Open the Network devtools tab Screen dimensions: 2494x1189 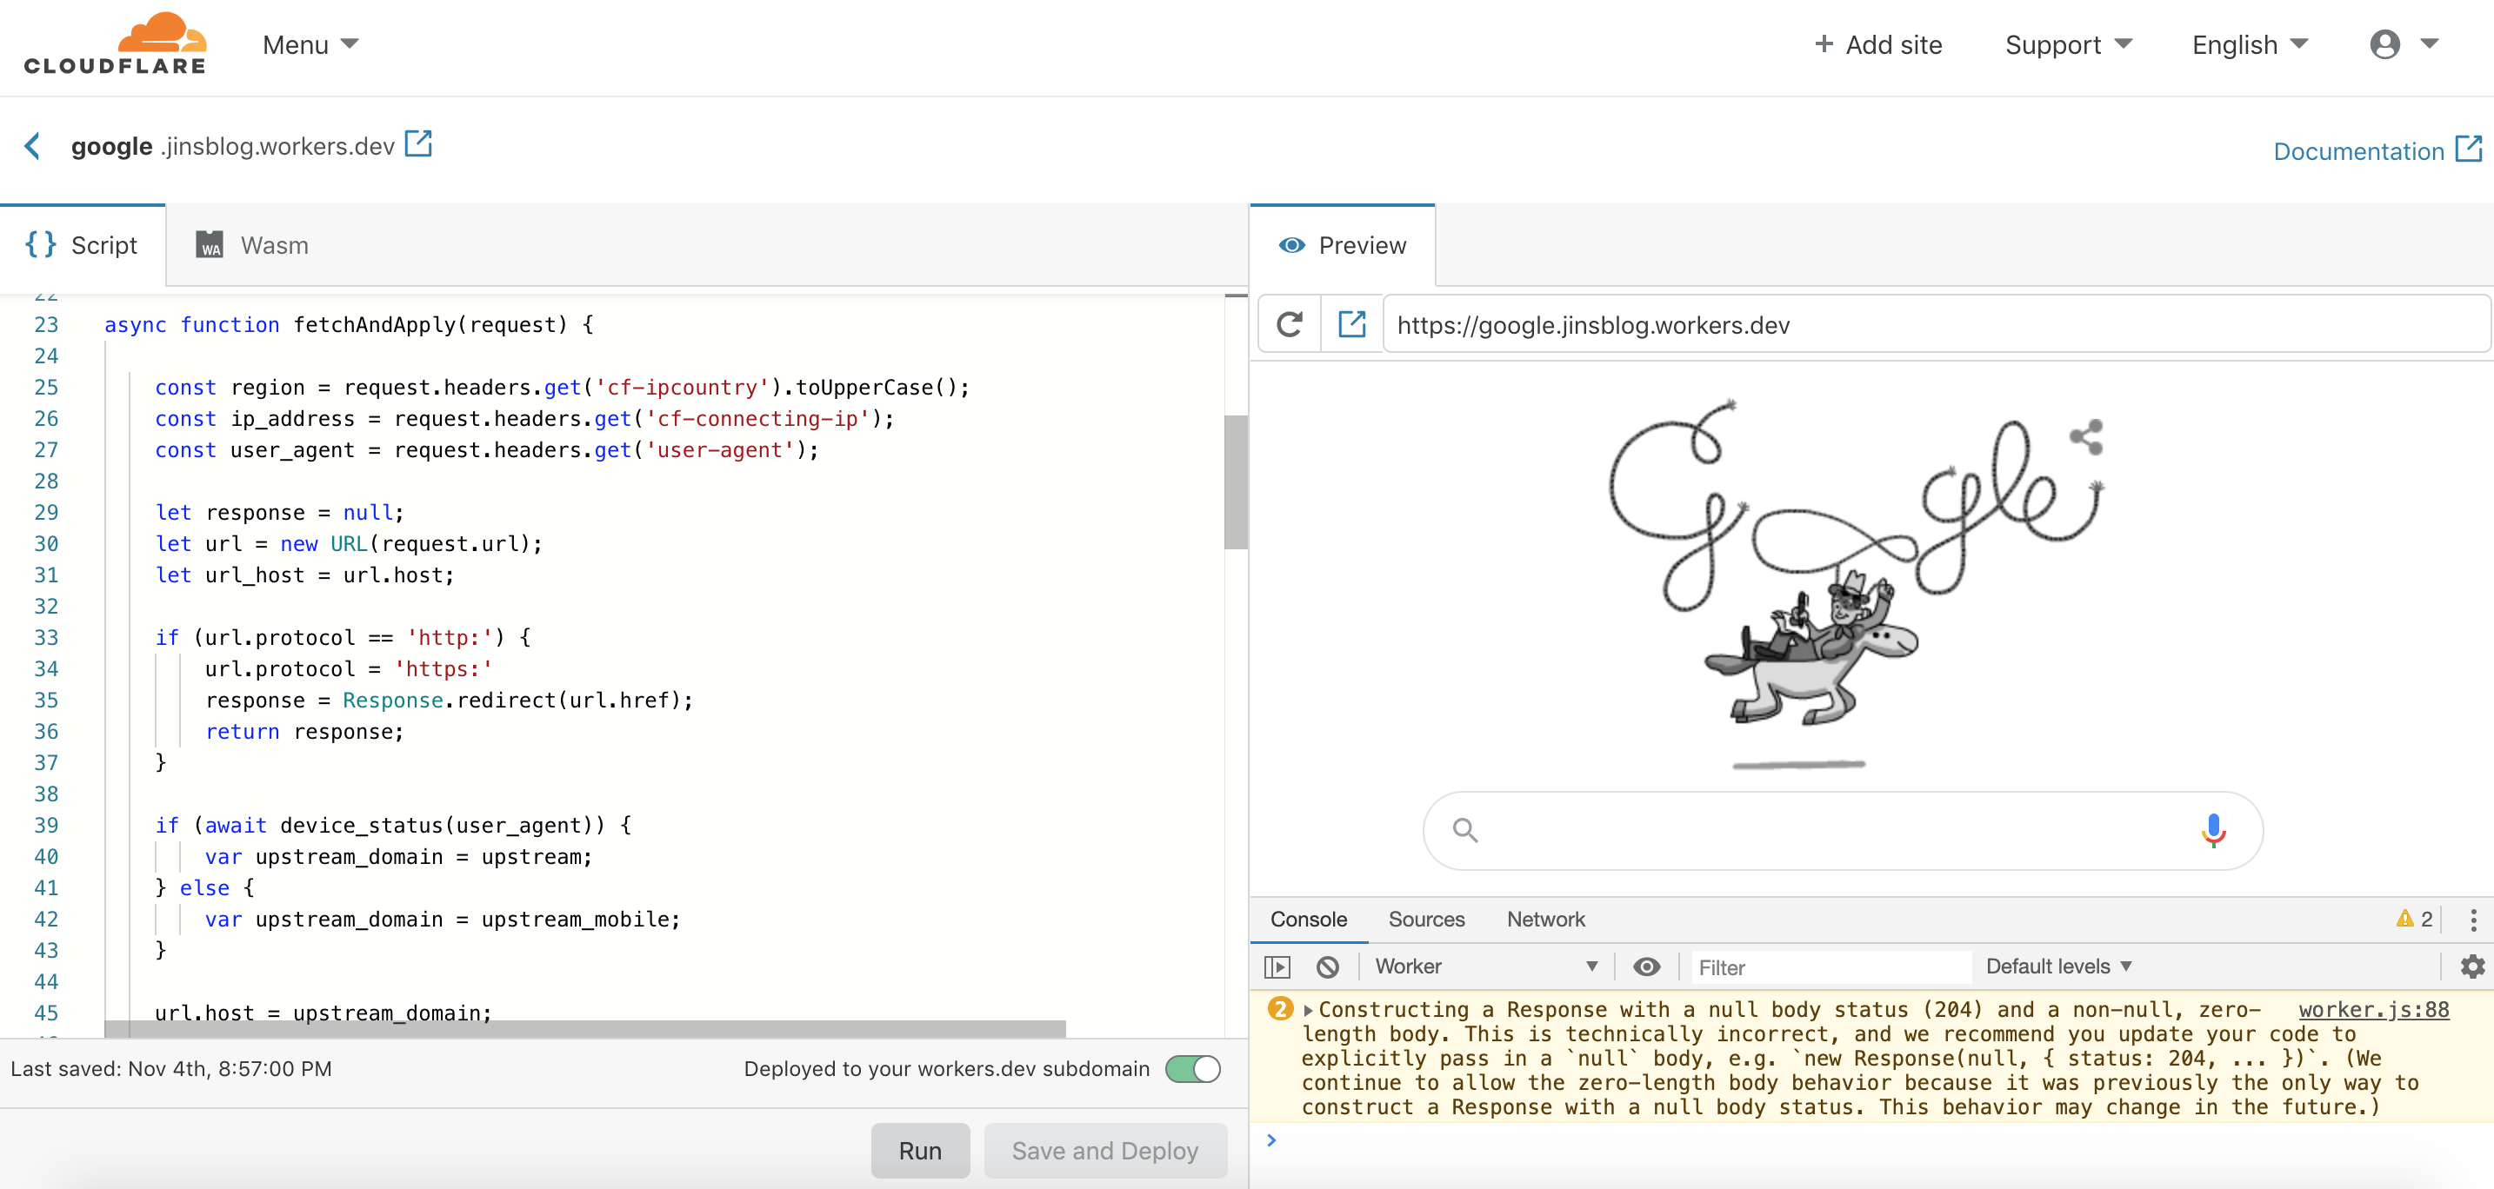(x=1545, y=919)
